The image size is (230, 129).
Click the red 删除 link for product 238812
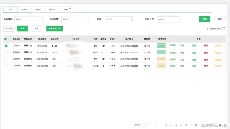click(206, 46)
